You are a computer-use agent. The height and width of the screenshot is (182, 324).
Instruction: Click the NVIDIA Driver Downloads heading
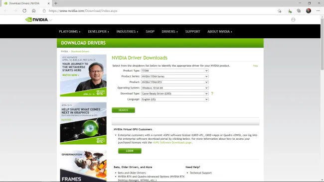[x=140, y=58]
